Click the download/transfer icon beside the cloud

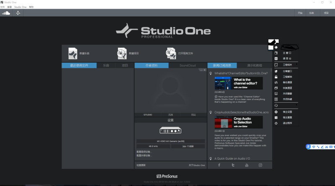pyautogui.click(x=18, y=13)
